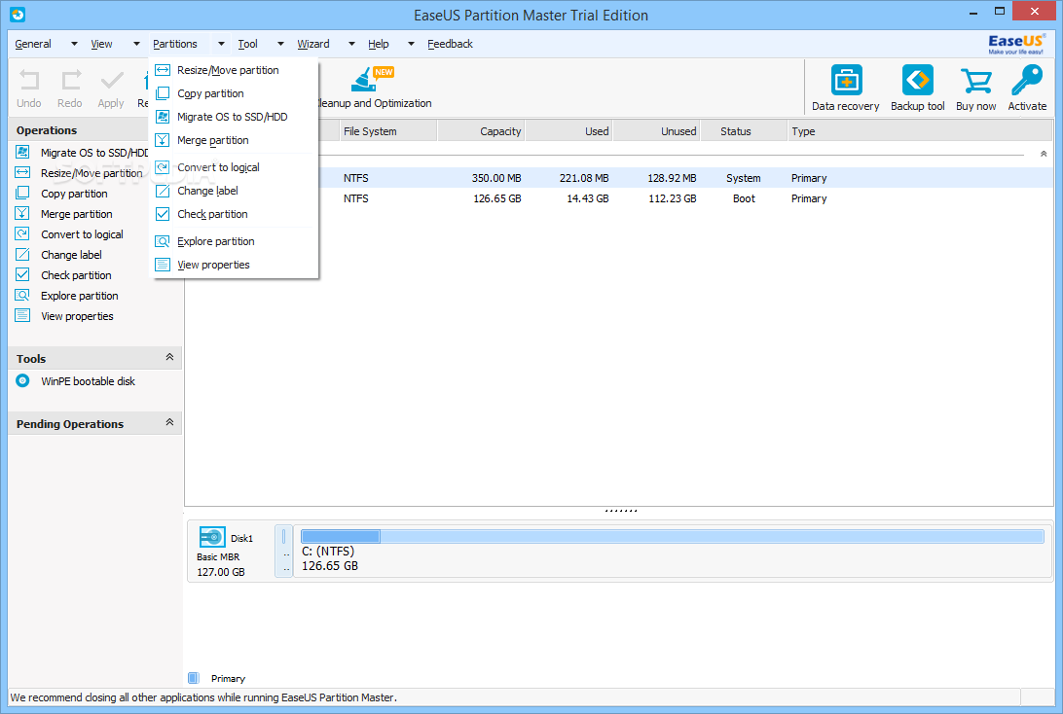Sort by the File System column header
The height and width of the screenshot is (714, 1063).
(x=387, y=131)
